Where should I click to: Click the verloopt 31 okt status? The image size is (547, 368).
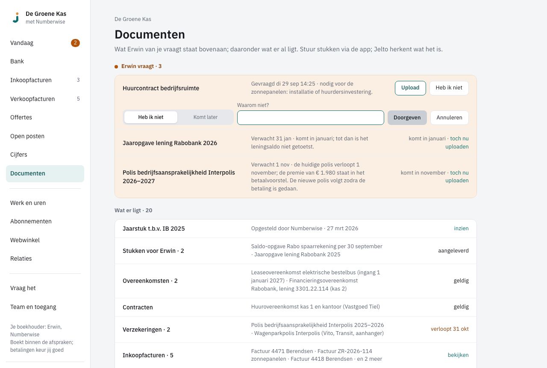450,329
